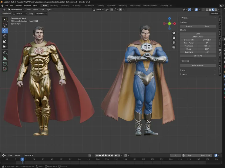Click the Blender logo menu icon
Viewport: 225px width, 168px height.
click(x=2, y=6)
